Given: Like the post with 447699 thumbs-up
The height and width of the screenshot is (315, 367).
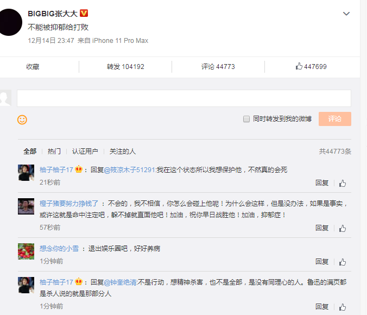Looking at the screenshot, I should 311,66.
